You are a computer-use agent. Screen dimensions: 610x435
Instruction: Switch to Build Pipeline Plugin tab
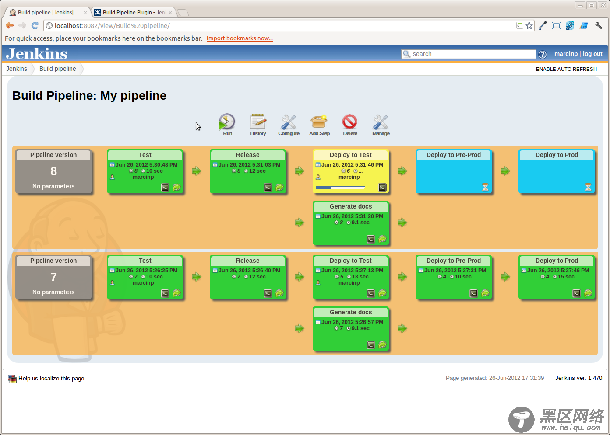pos(134,12)
